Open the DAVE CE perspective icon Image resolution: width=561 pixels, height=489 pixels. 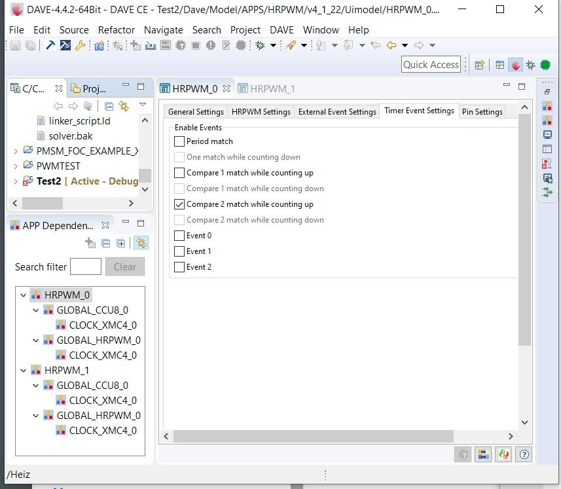[516, 65]
